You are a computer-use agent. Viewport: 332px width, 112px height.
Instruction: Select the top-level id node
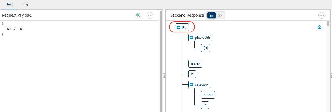point(192,74)
